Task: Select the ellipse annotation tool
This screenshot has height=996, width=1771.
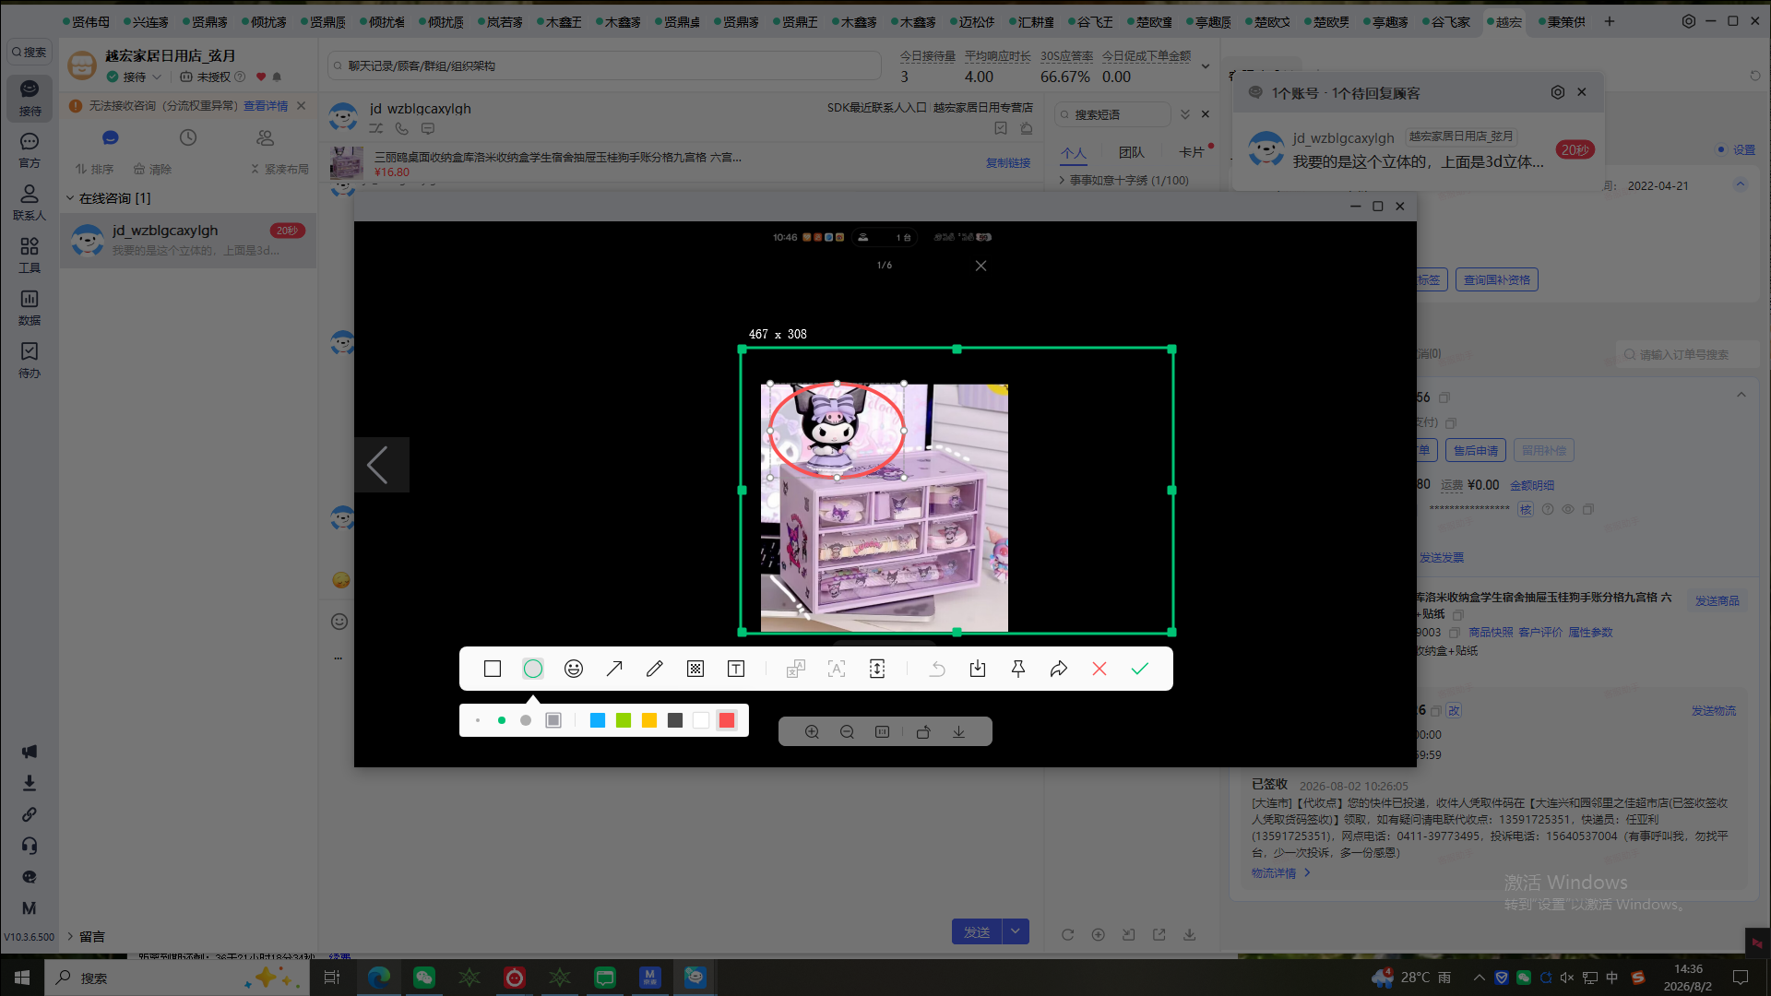Action: click(x=533, y=669)
